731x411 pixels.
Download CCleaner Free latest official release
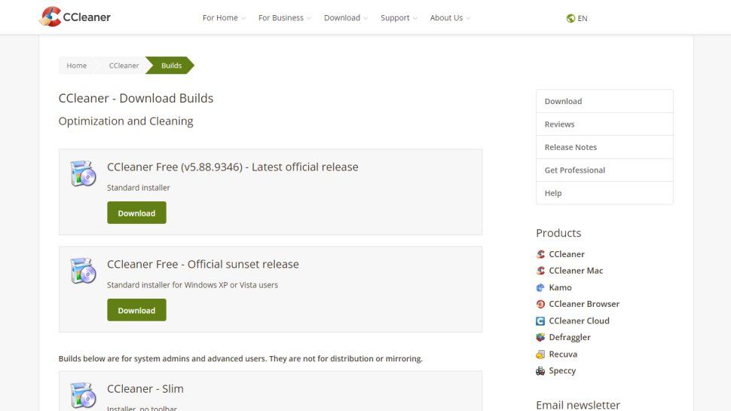136,213
